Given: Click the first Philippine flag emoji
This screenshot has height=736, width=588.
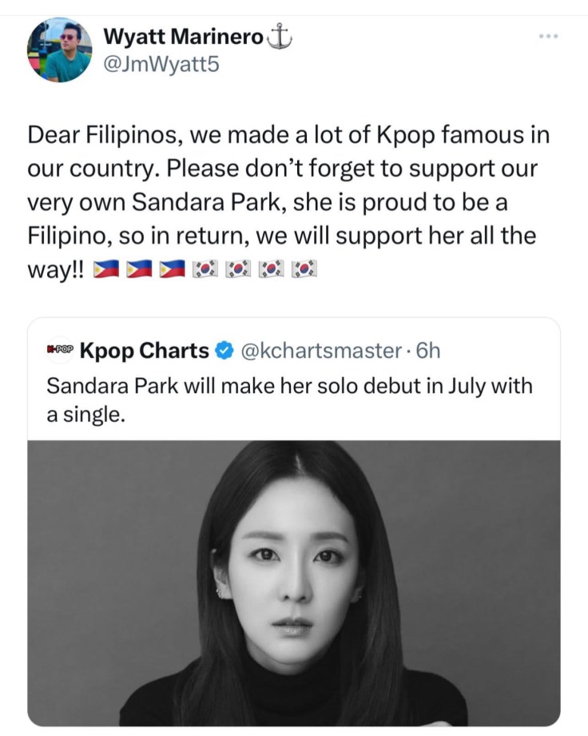Looking at the screenshot, I should tap(105, 270).
